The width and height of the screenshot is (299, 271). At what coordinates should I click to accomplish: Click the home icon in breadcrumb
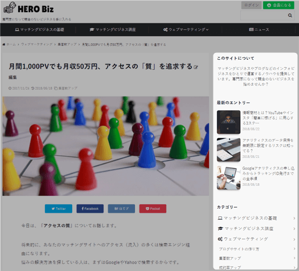point(4,44)
